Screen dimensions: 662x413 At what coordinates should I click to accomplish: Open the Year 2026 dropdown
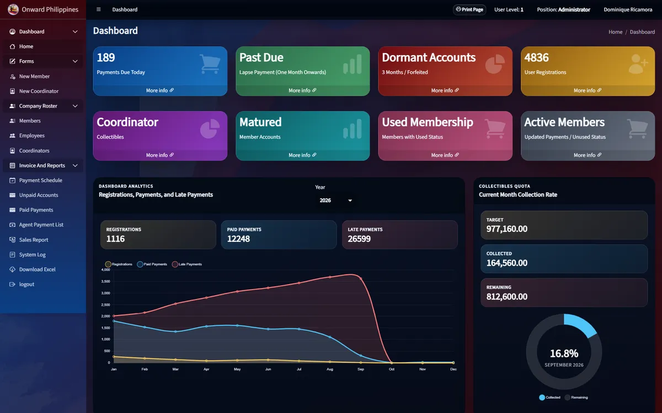tap(335, 200)
